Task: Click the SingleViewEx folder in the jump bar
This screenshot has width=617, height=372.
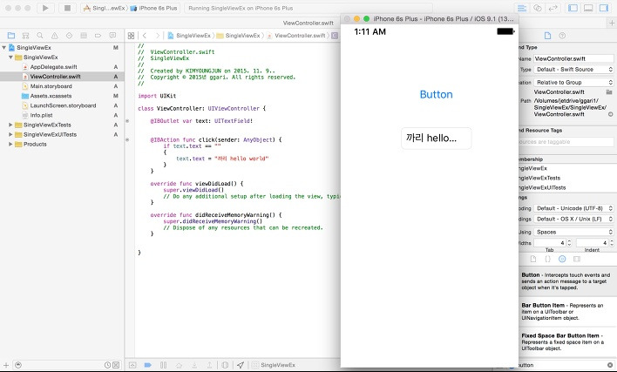Action: [239, 36]
